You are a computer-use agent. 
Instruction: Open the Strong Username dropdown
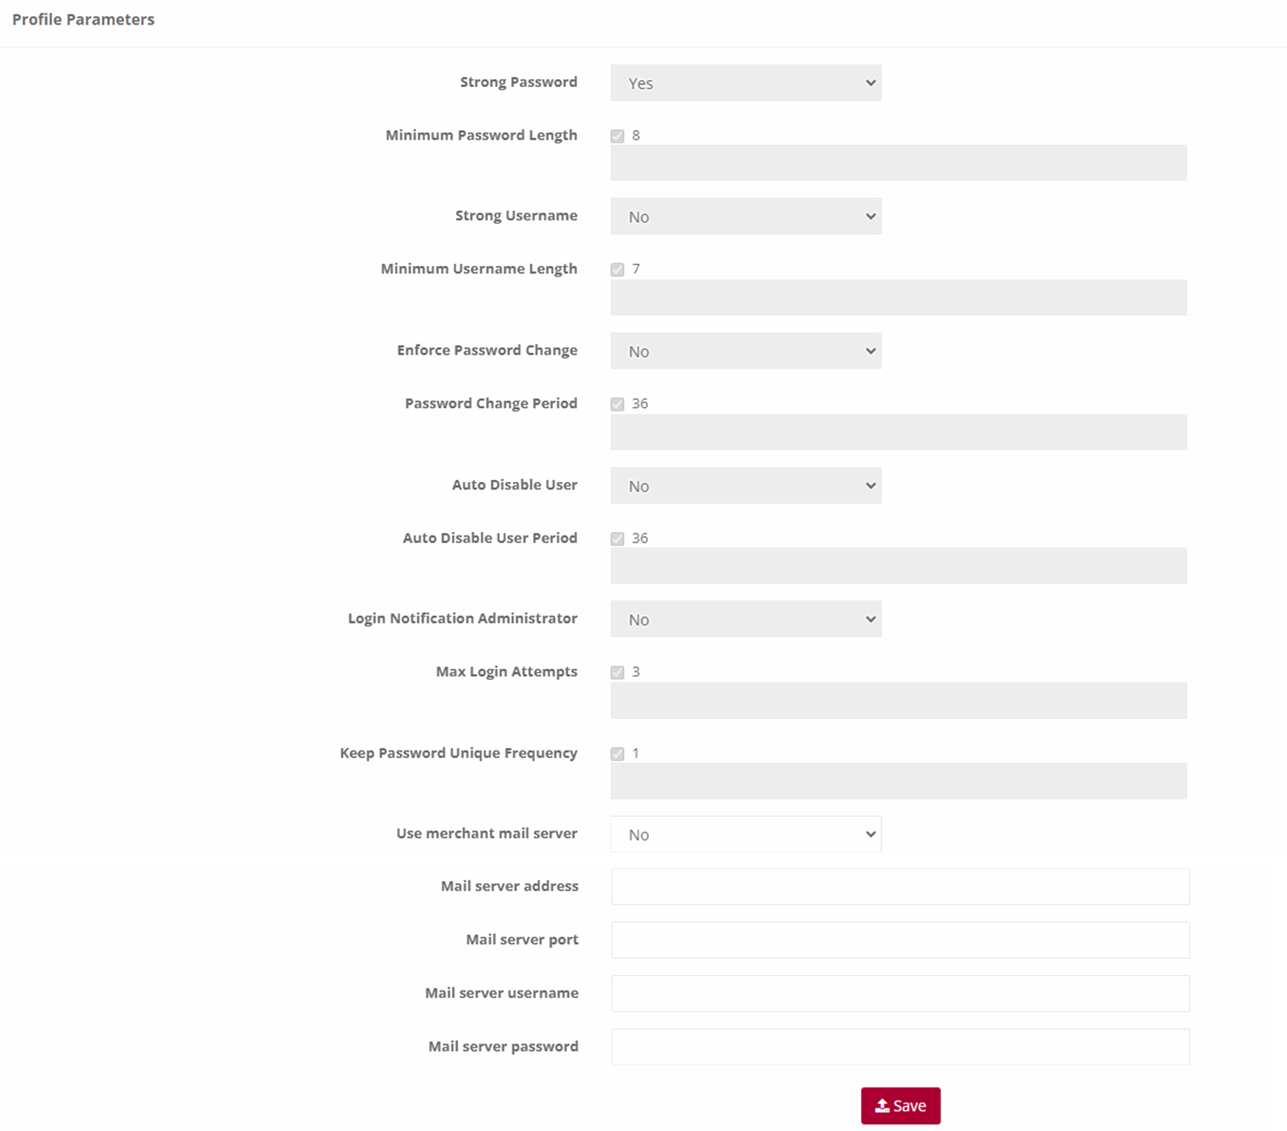(x=746, y=216)
